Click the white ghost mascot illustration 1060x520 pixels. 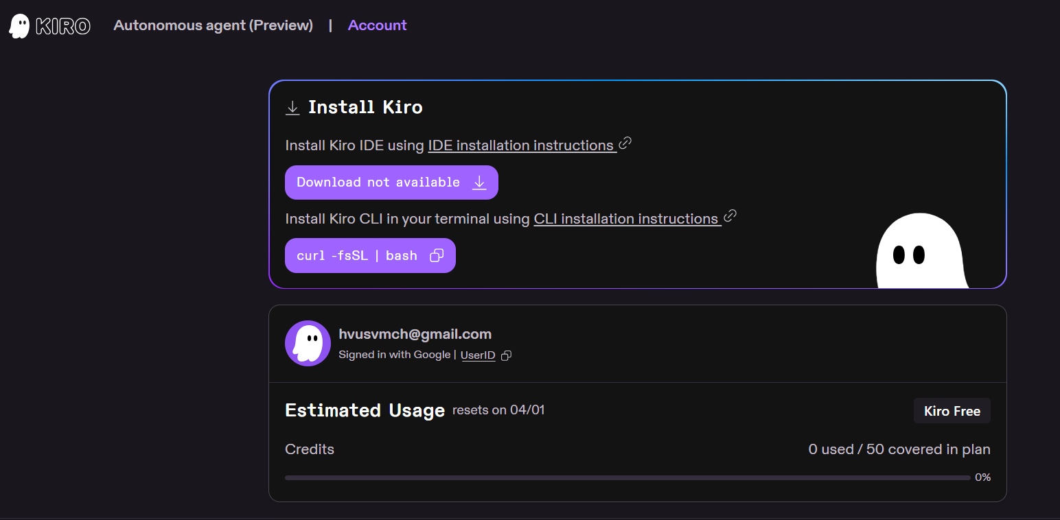pos(921,254)
